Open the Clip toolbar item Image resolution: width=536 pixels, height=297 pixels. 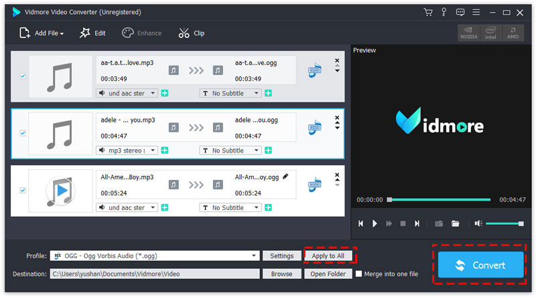192,33
